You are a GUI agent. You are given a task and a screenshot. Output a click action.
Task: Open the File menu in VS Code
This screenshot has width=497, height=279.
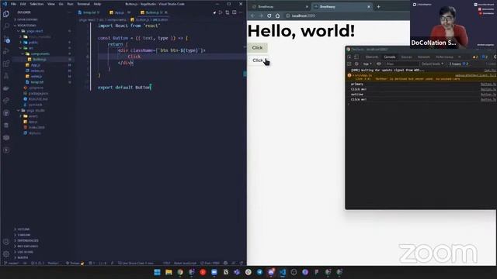(13, 4)
